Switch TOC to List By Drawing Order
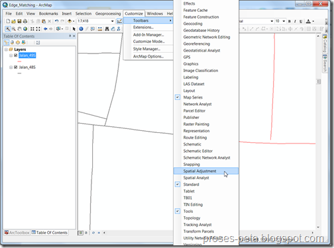This screenshot has height=248, width=334. [7, 42]
